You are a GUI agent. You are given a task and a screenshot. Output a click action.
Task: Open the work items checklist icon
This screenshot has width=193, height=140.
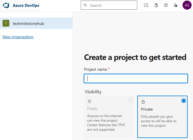(x=146, y=5)
